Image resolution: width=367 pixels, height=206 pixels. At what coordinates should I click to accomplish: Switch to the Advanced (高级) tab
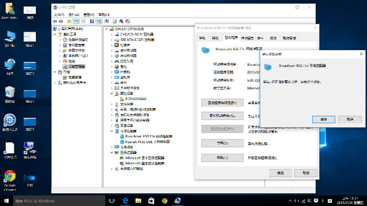[215, 38]
